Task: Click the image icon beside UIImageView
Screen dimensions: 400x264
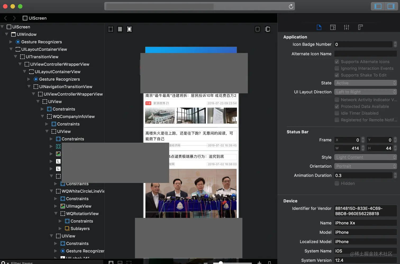Action: coord(63,206)
